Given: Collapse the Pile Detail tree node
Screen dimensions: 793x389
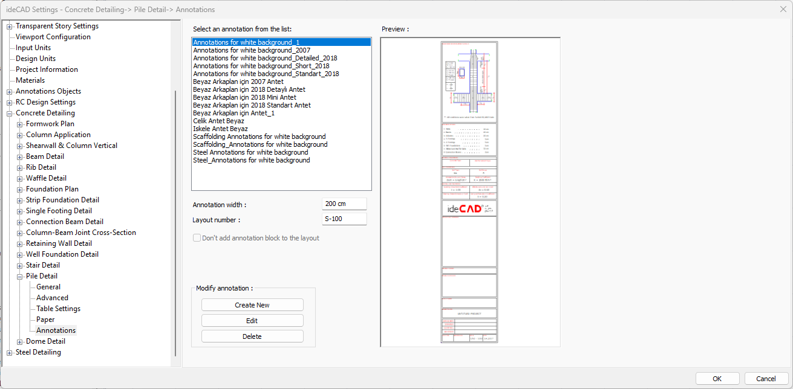Looking at the screenshot, I should pos(20,277).
